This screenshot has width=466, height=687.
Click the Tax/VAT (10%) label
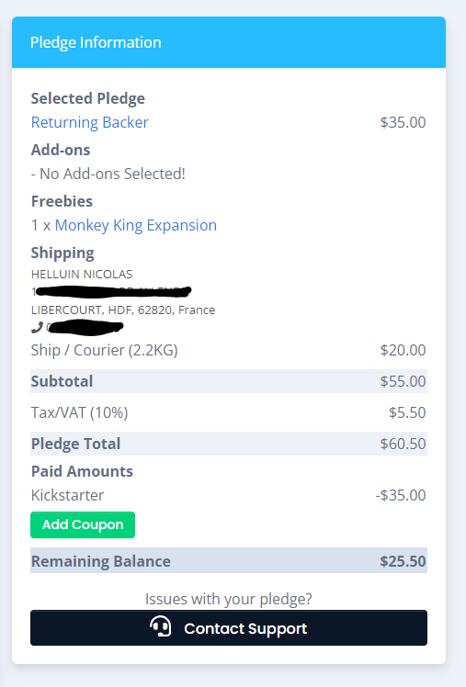click(79, 412)
